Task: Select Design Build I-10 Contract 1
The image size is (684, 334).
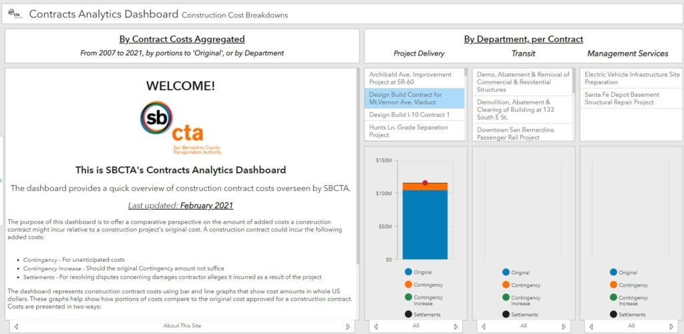Action: tap(414, 115)
